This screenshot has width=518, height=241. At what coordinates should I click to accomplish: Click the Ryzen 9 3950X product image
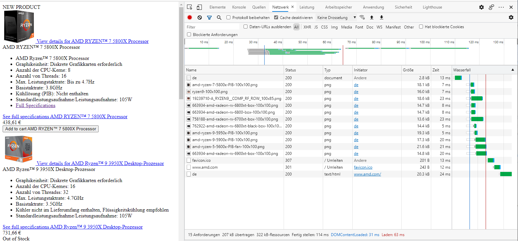19,149
